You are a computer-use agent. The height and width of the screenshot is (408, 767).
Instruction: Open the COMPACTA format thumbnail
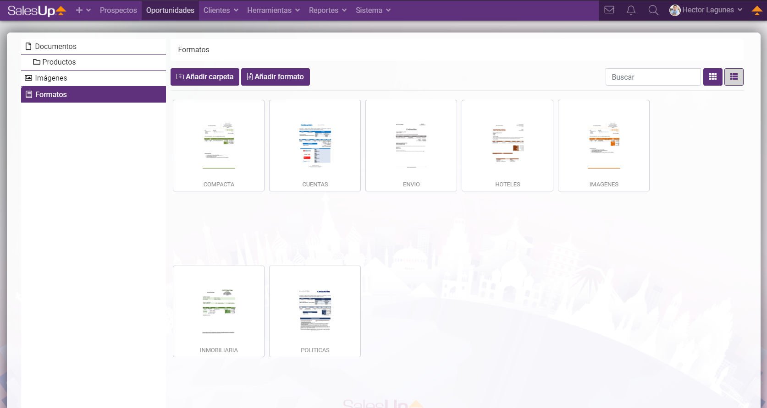219,146
